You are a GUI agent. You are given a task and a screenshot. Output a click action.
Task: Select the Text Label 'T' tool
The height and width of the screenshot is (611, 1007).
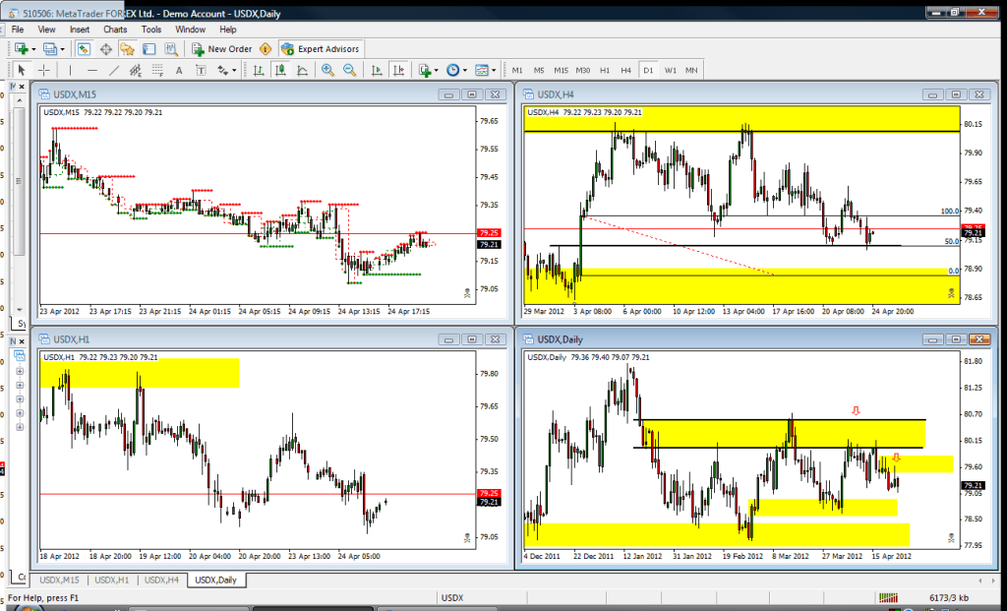(201, 70)
